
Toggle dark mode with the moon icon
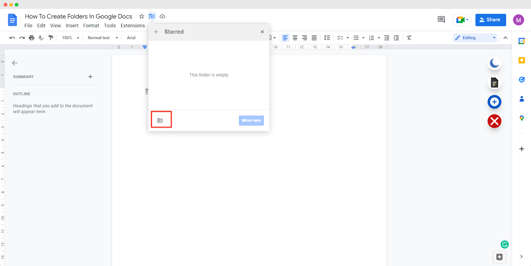click(494, 63)
